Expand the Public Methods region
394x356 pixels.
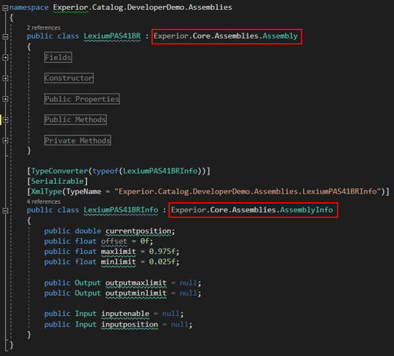point(5,120)
